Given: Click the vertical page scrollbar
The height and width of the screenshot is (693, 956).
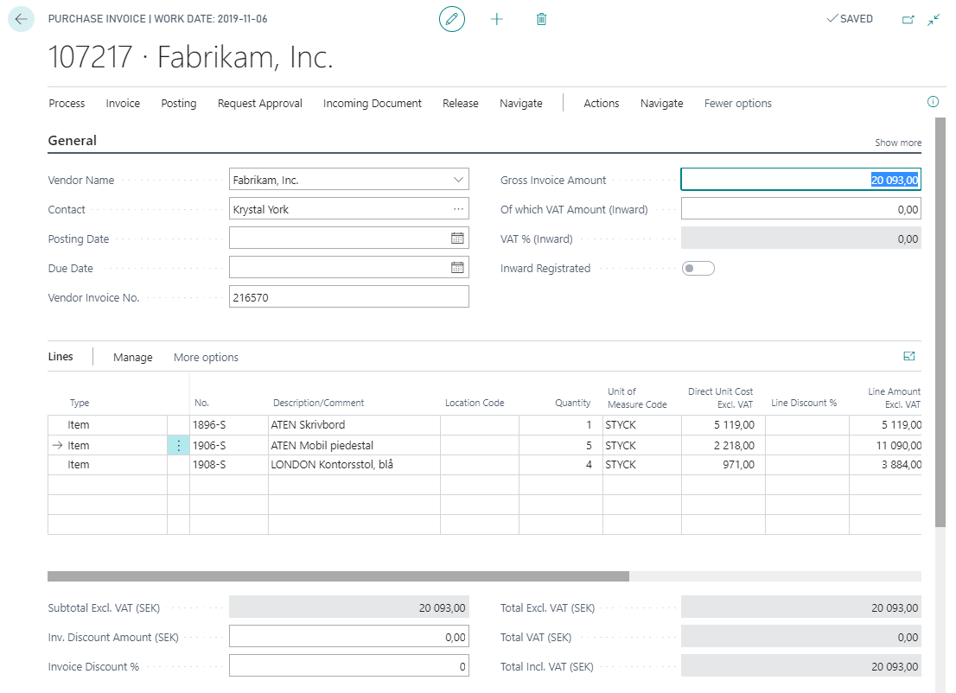Looking at the screenshot, I should click(940, 321).
